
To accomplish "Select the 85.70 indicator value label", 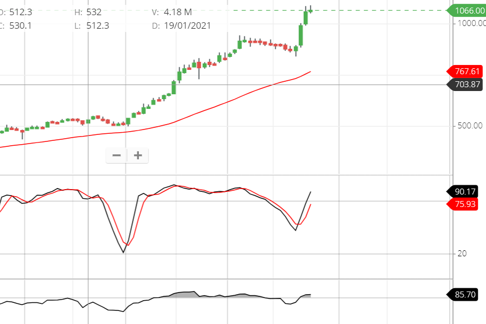I will click(x=462, y=294).
